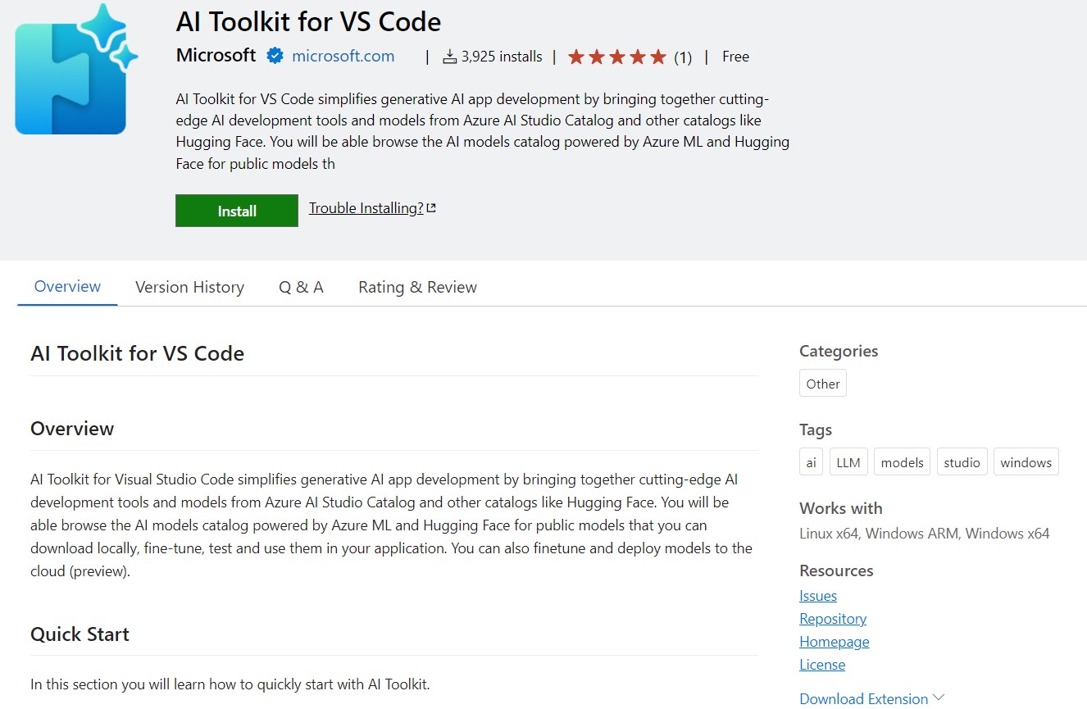Click the studio tag
The height and width of the screenshot is (709, 1087).
[x=962, y=462]
